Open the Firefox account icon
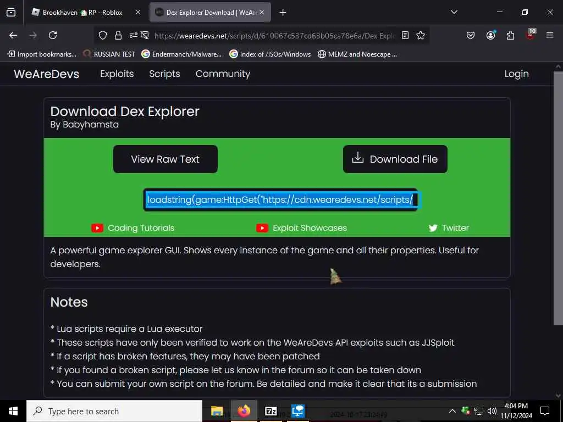This screenshot has height=422, width=563. pyautogui.click(x=490, y=35)
